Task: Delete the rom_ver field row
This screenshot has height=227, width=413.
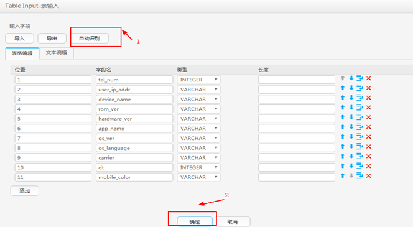Action: [368, 108]
